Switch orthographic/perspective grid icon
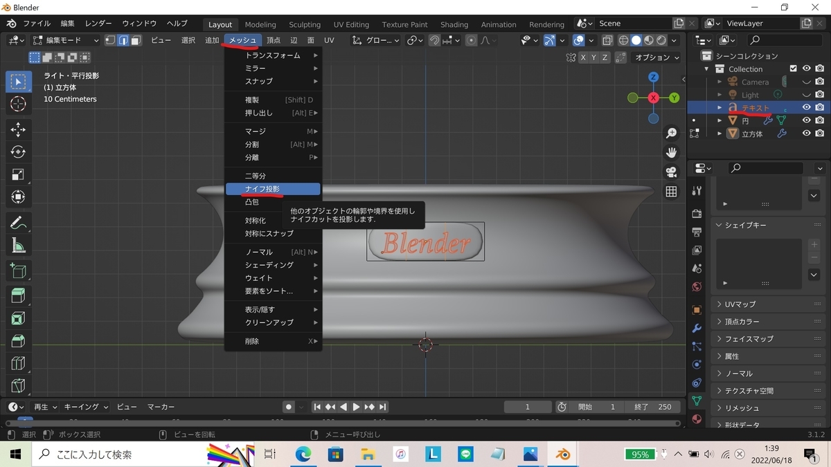 pos(671,192)
